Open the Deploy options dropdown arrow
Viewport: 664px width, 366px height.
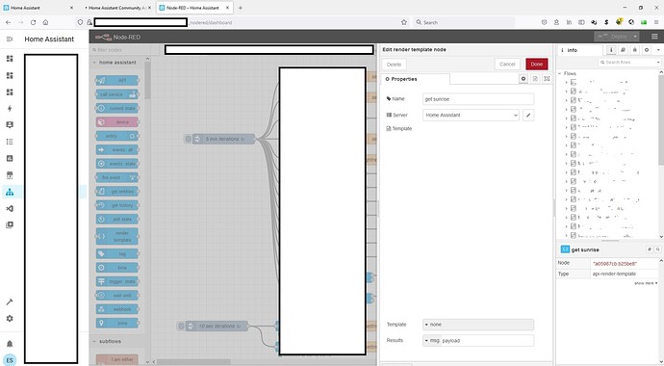[635, 37]
